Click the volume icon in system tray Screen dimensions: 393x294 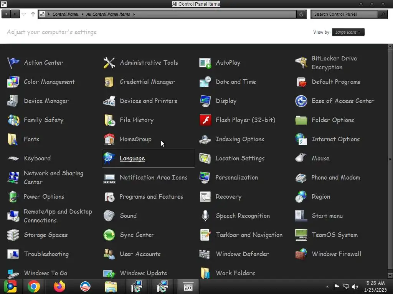(x=355, y=287)
